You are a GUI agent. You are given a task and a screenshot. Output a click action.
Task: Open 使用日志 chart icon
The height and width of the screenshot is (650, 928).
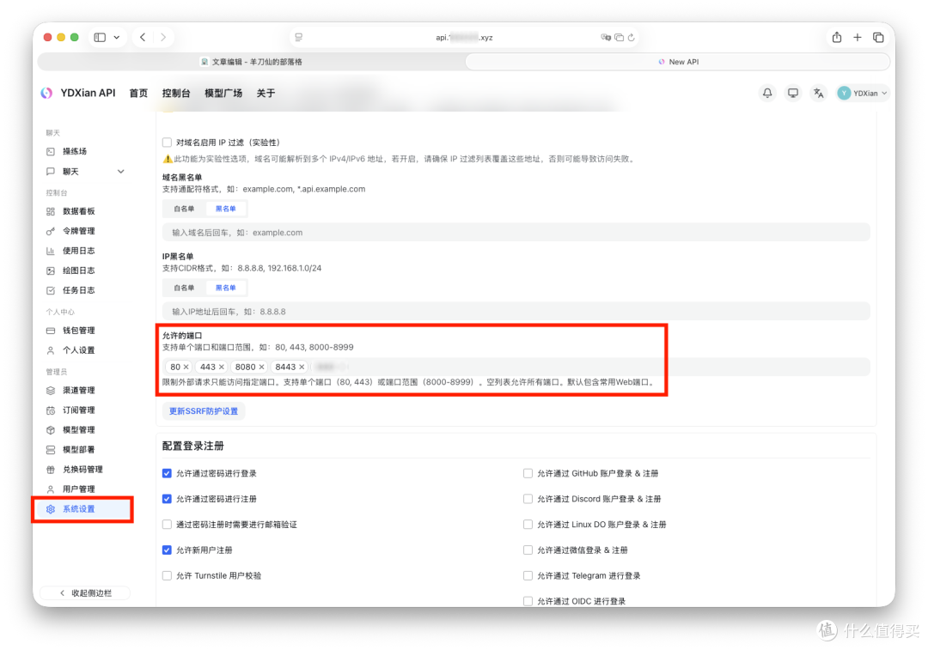(51, 251)
